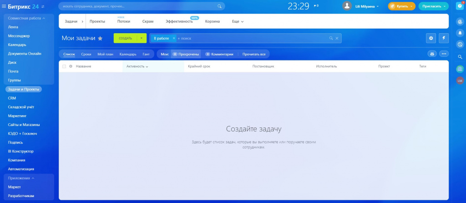Open Мессенджер in left menu
The height and width of the screenshot is (203, 466).
[x=19, y=36]
